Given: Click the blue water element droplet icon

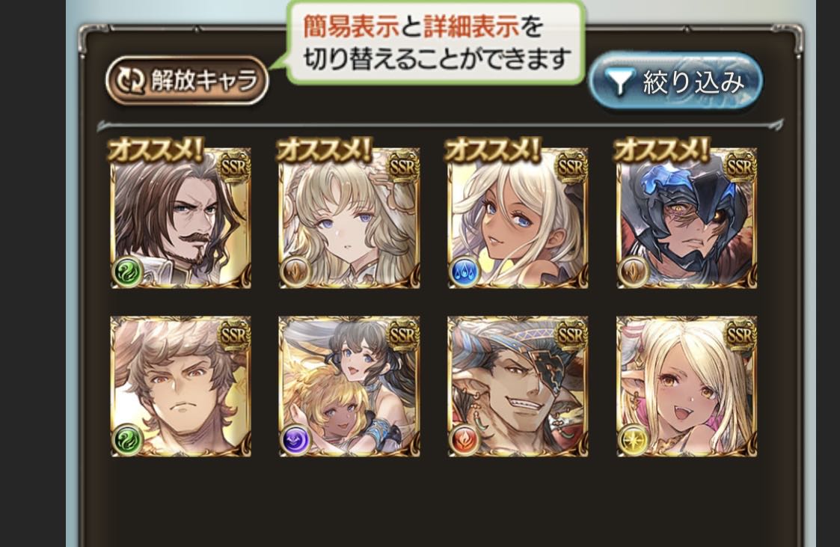Looking at the screenshot, I should point(465,272).
